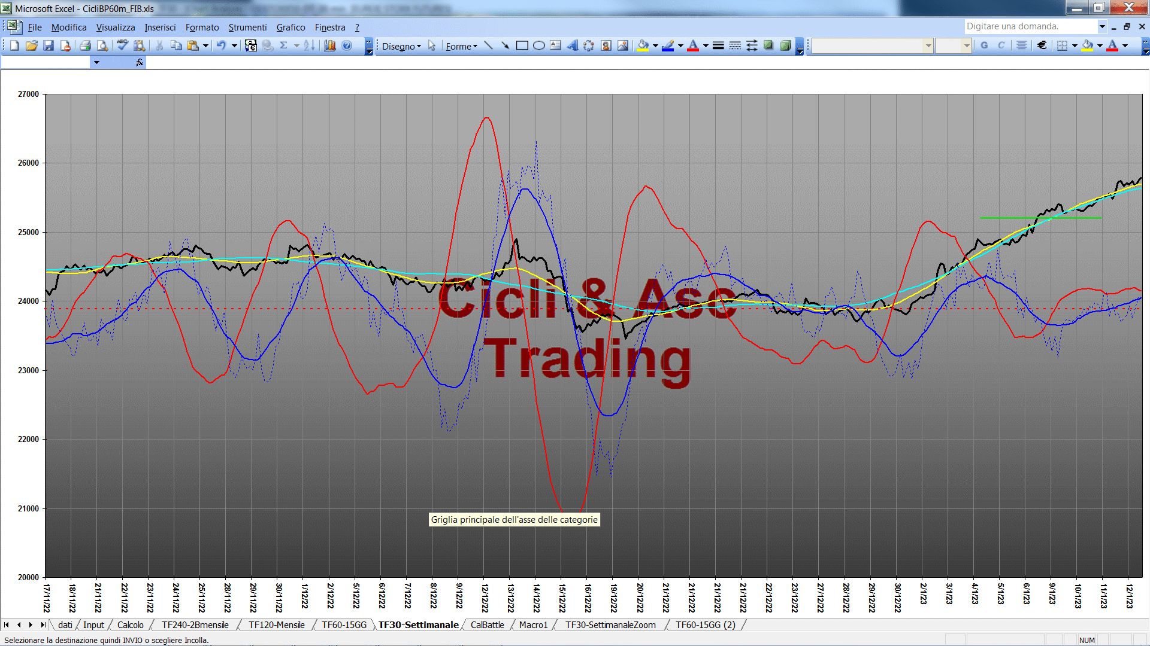Set Arrow Style
1150x646 pixels.
click(x=752, y=45)
